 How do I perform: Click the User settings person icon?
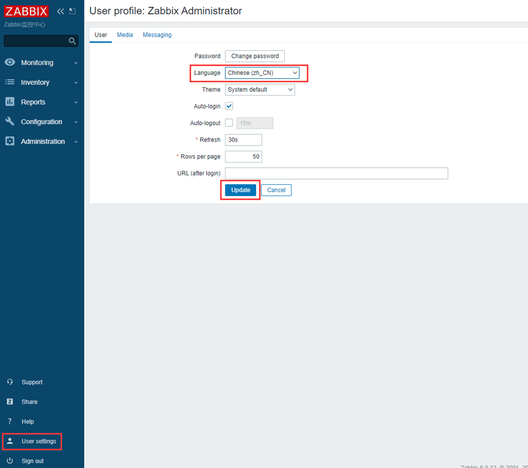(10, 441)
